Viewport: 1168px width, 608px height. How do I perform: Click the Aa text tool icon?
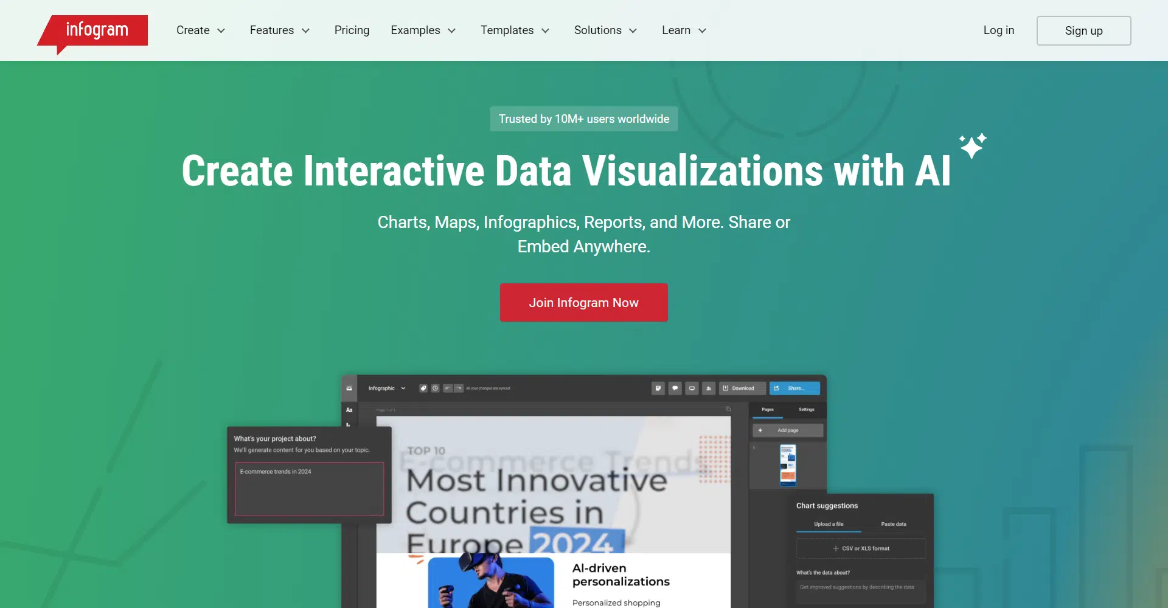coord(349,410)
